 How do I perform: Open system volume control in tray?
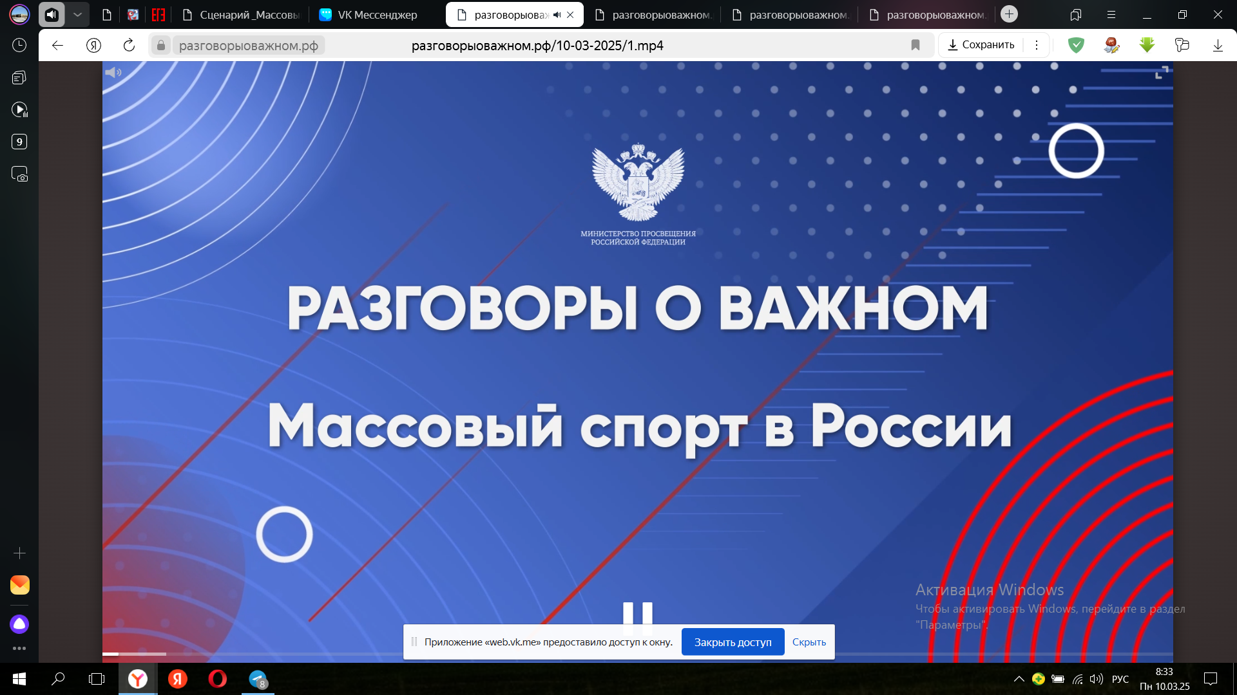1096,679
